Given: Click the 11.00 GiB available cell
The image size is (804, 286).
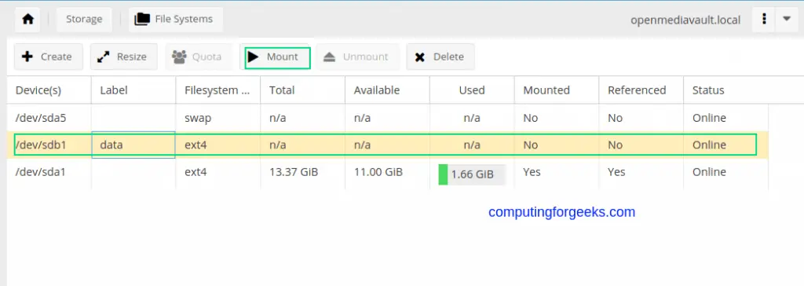Looking at the screenshot, I should click(x=387, y=172).
